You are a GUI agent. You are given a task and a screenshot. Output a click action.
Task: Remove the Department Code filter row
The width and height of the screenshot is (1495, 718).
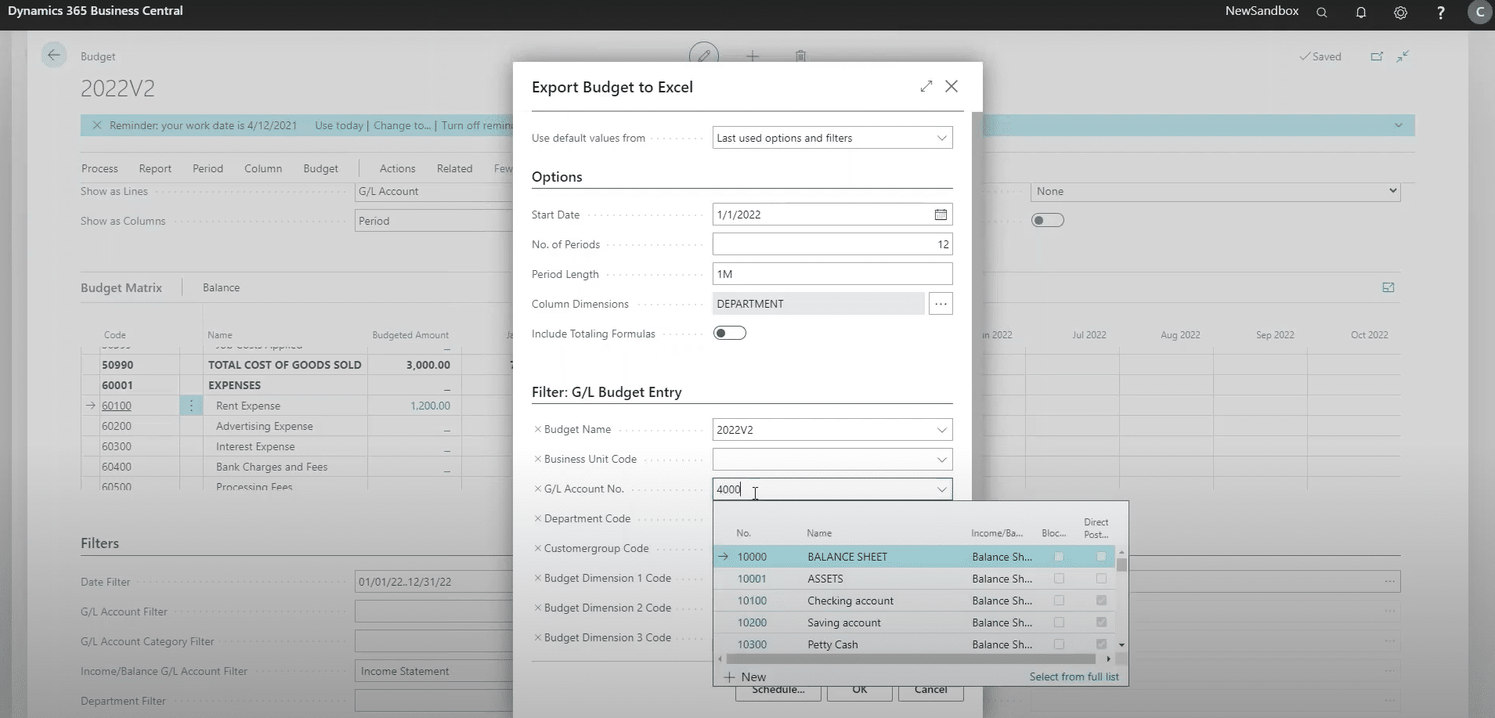tap(537, 518)
